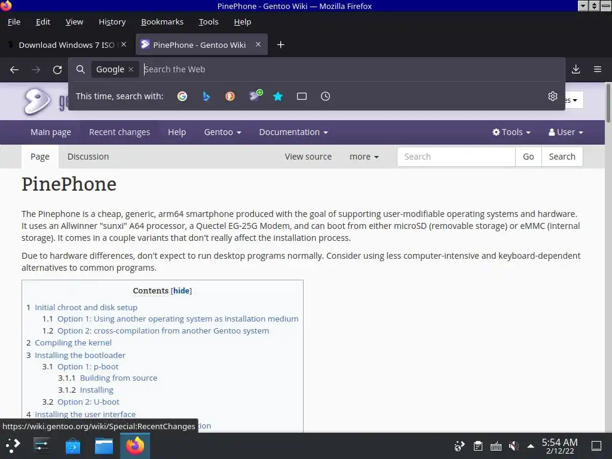Expand the Documentation dropdown menu

[293, 132]
